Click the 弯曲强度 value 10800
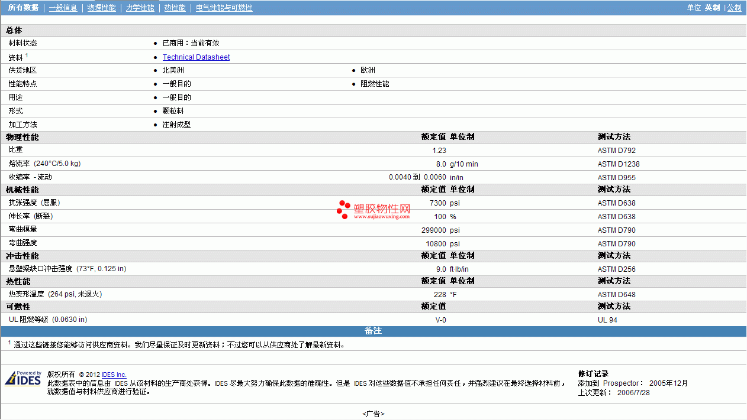 pyautogui.click(x=436, y=244)
